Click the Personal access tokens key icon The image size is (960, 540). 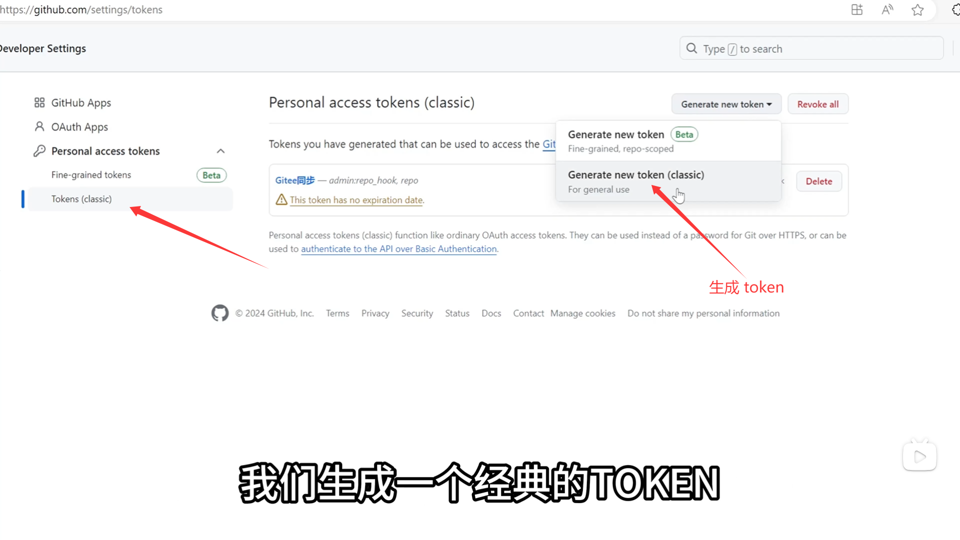tap(39, 150)
